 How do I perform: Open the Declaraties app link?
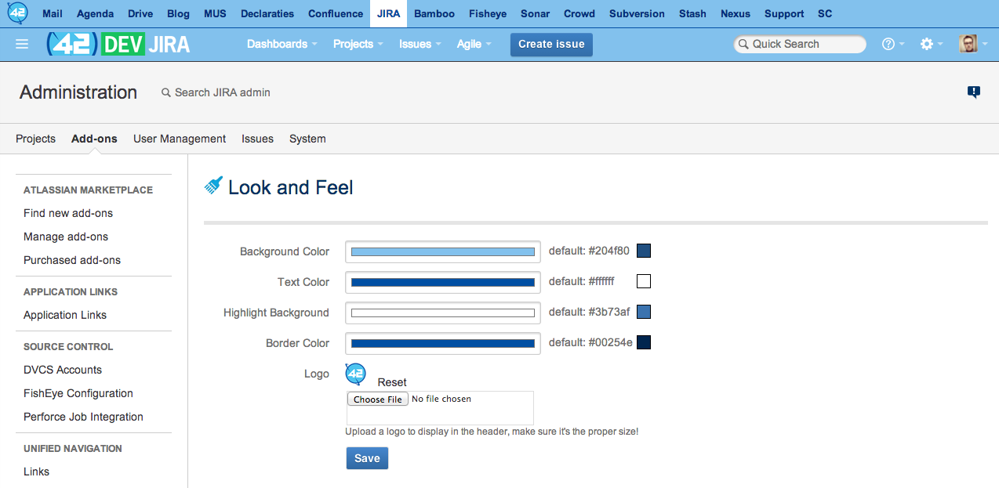click(x=267, y=14)
